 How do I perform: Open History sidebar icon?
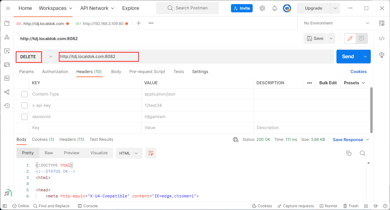[7, 106]
